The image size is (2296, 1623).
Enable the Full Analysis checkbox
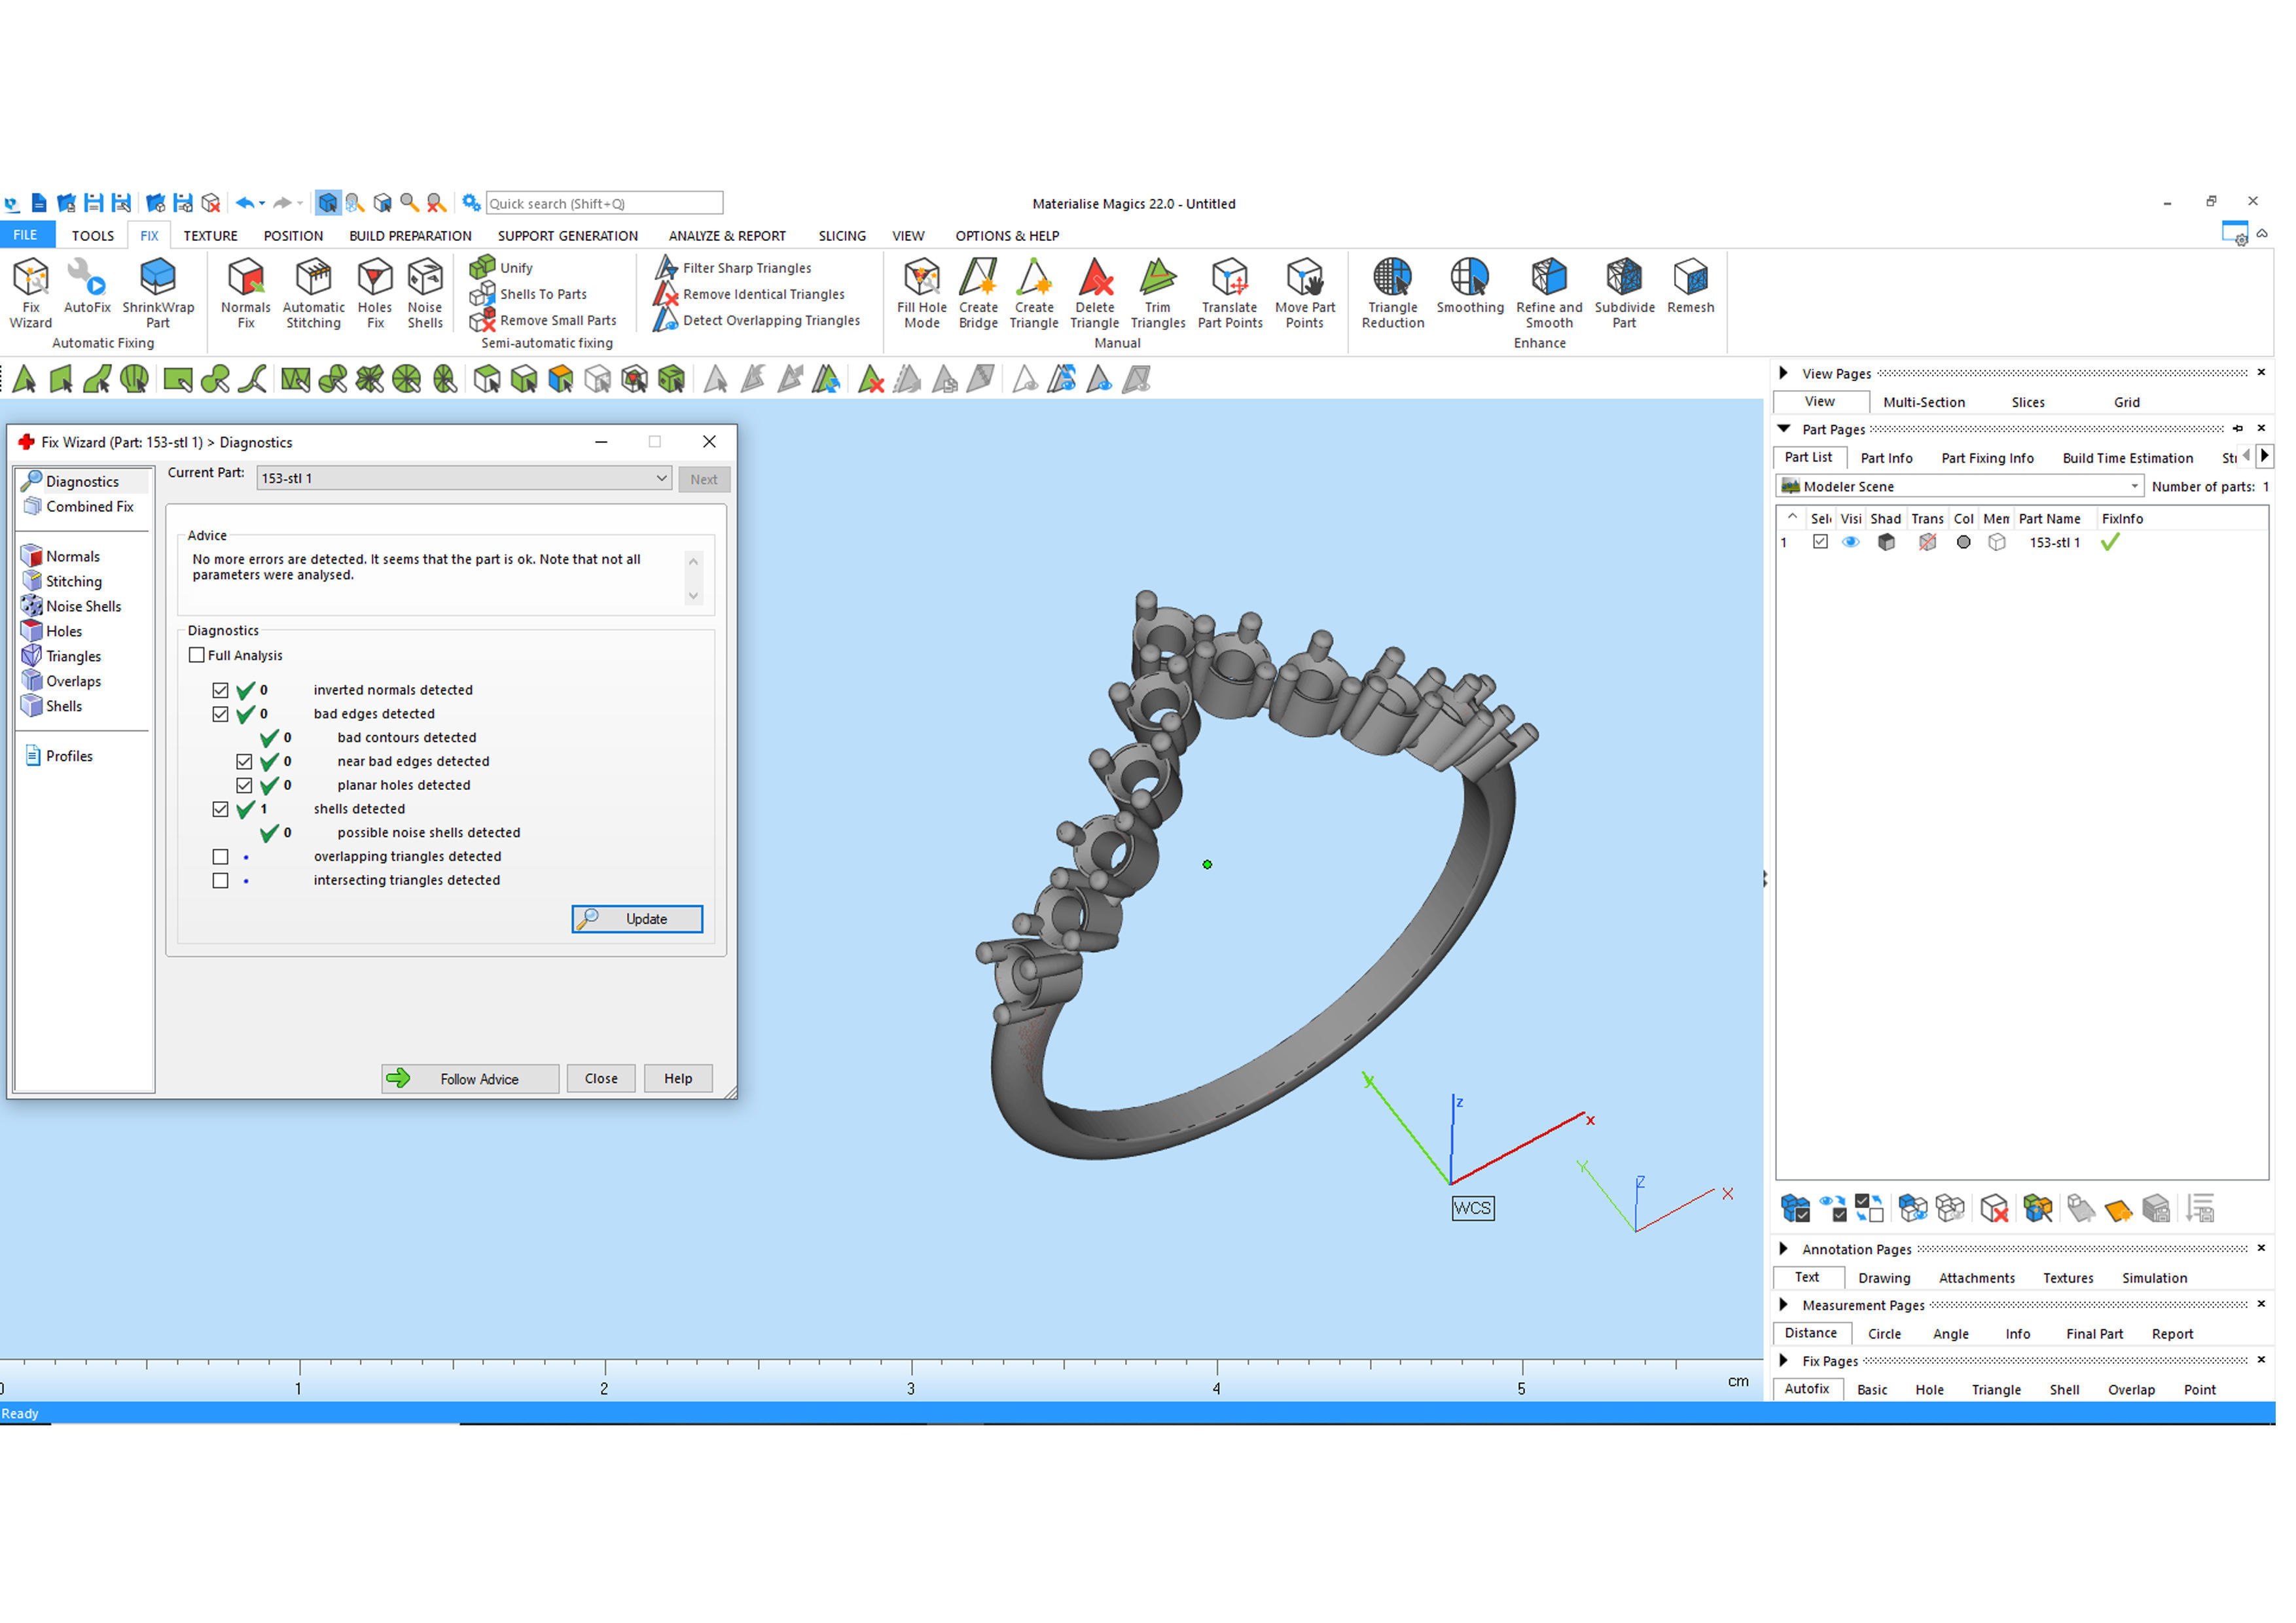click(197, 656)
